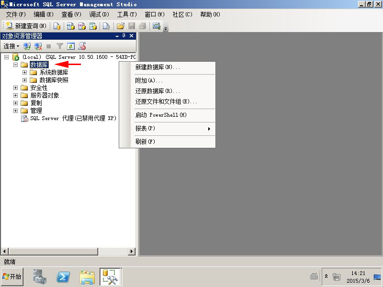This screenshot has height=287, width=383.
Task: Click the Connect Object Explorer icon
Action: [27, 46]
